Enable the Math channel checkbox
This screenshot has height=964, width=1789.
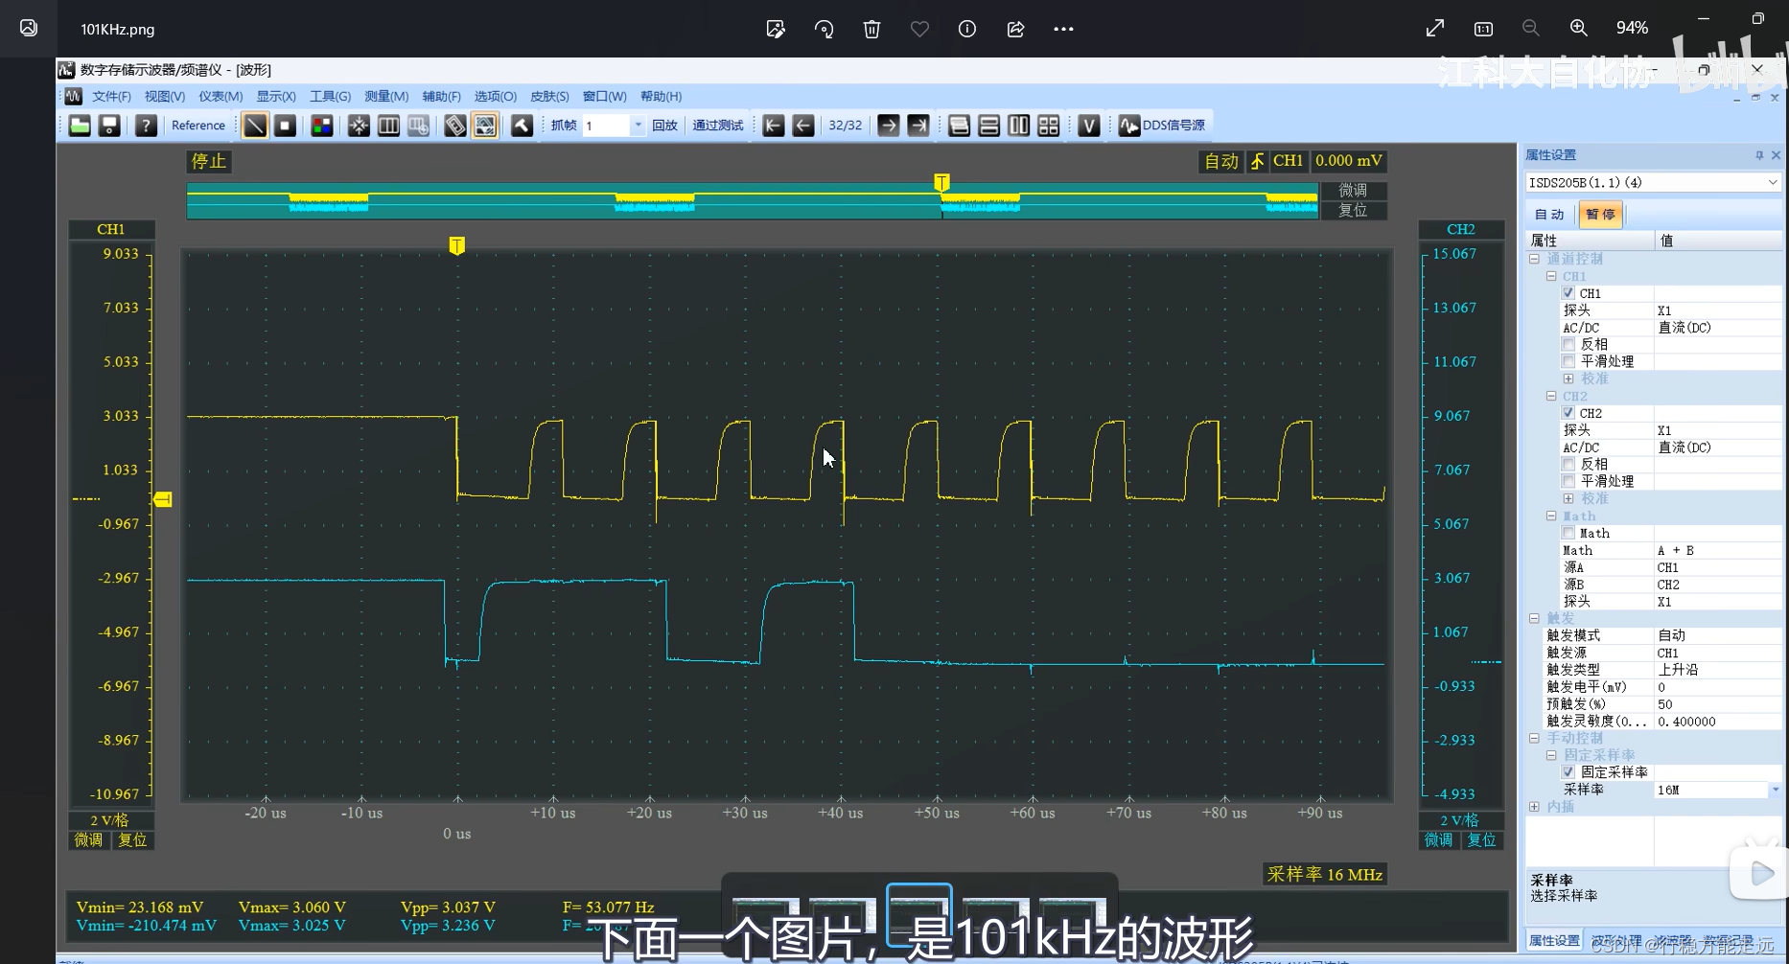point(1568,533)
